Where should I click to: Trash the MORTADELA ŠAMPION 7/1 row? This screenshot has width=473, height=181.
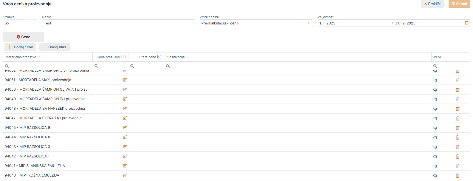(458, 99)
